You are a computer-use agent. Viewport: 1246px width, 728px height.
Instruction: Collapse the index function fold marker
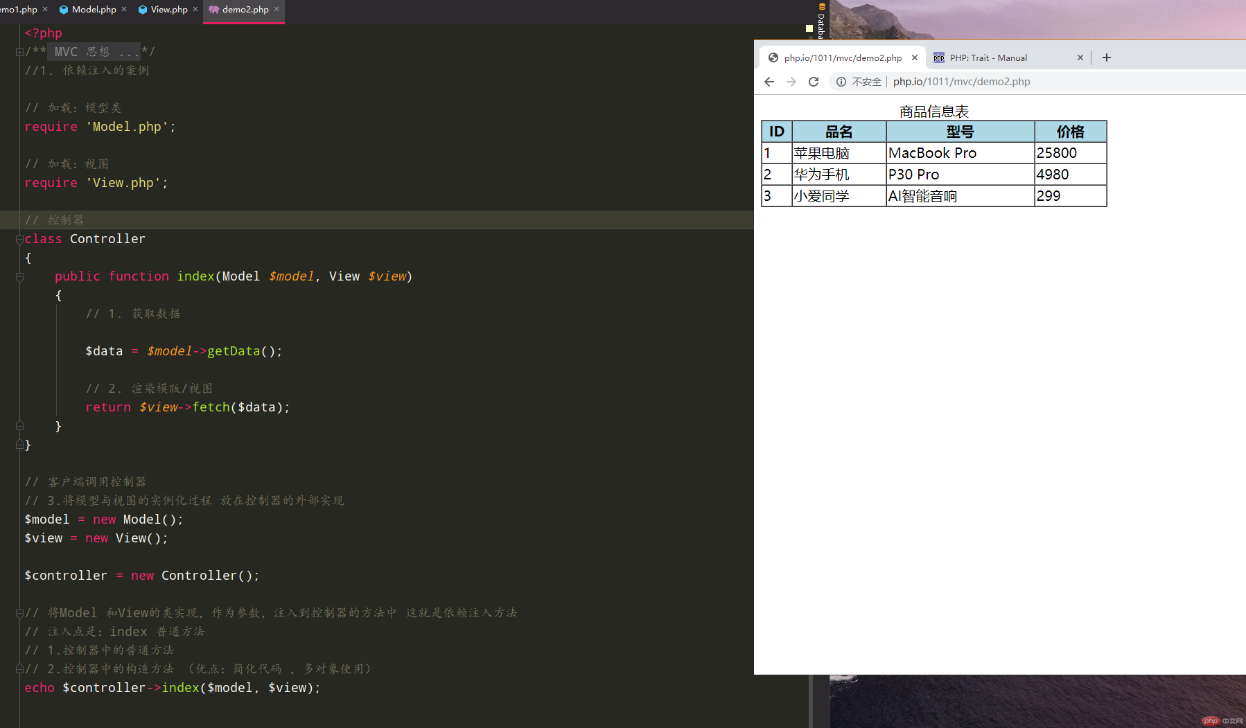coord(19,276)
